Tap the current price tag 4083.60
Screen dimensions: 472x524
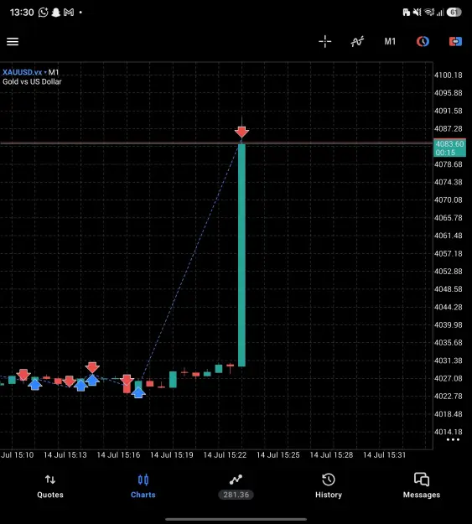[449, 148]
